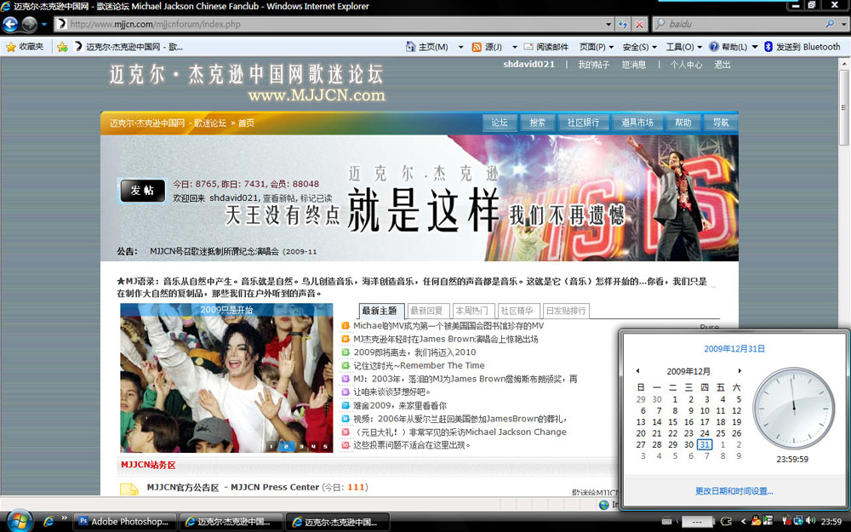Open topic '2009即将离去，我们将迈入2010'
This screenshot has width=851, height=532.
414,352
